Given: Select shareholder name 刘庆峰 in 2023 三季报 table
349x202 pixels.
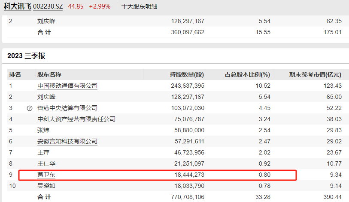Looking at the screenshot, I should [x=46, y=97].
